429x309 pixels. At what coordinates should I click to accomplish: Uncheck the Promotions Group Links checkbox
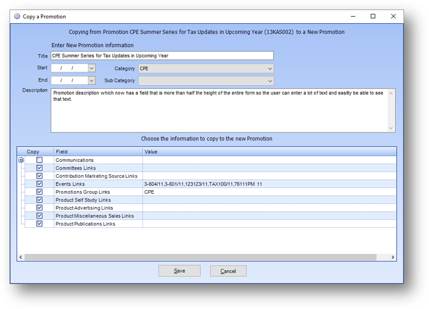tap(39, 191)
